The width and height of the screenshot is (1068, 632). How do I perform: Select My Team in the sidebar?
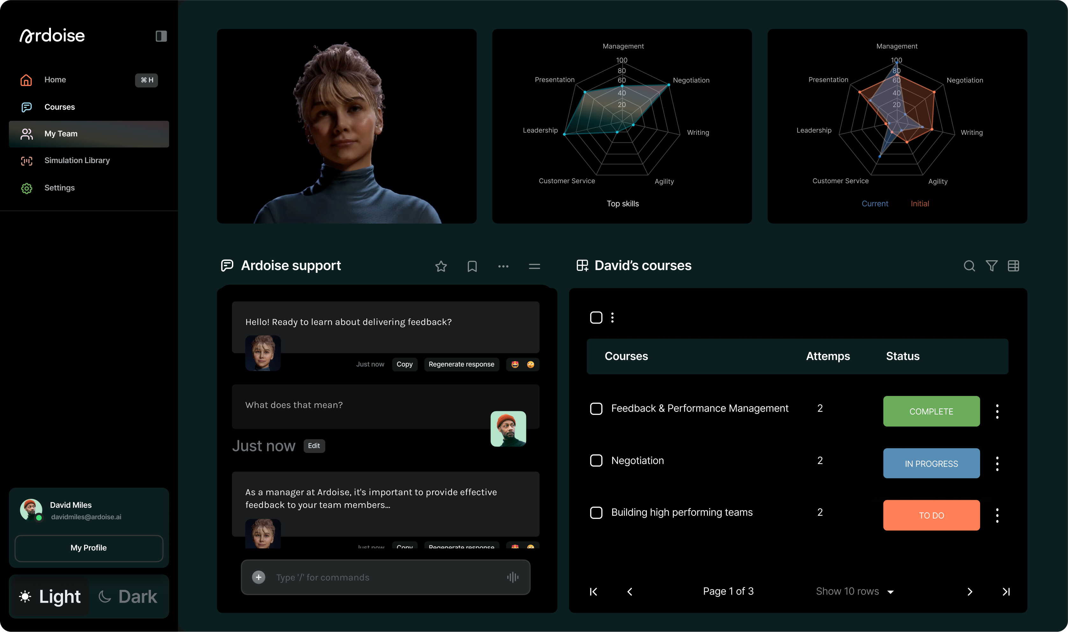(x=89, y=134)
